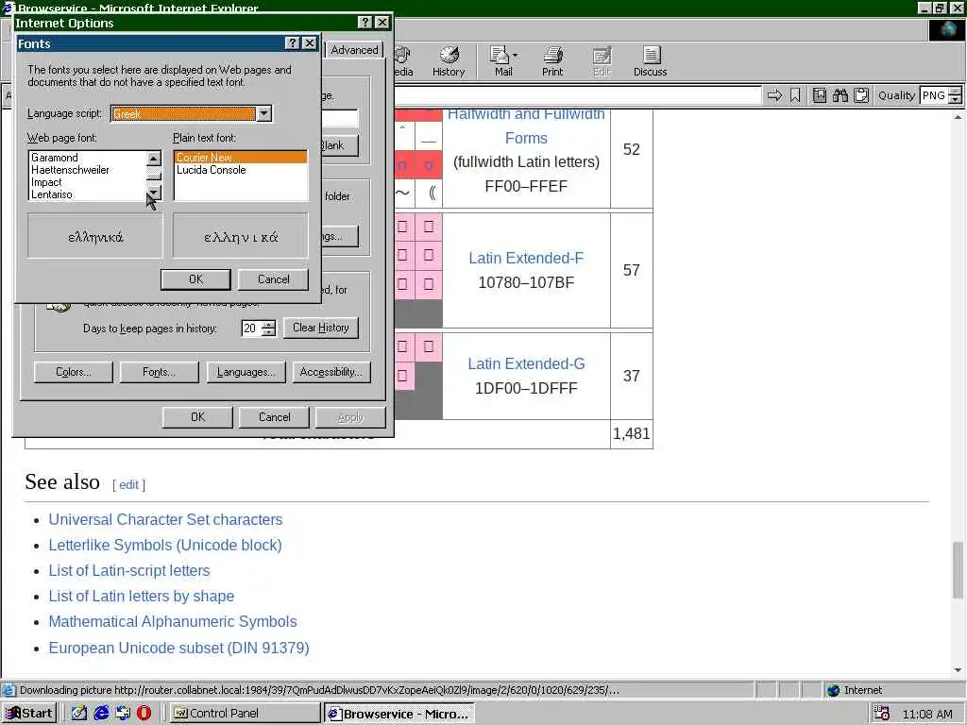Click the page scrollbar up arrow
The image size is (967, 725).
[x=958, y=116]
